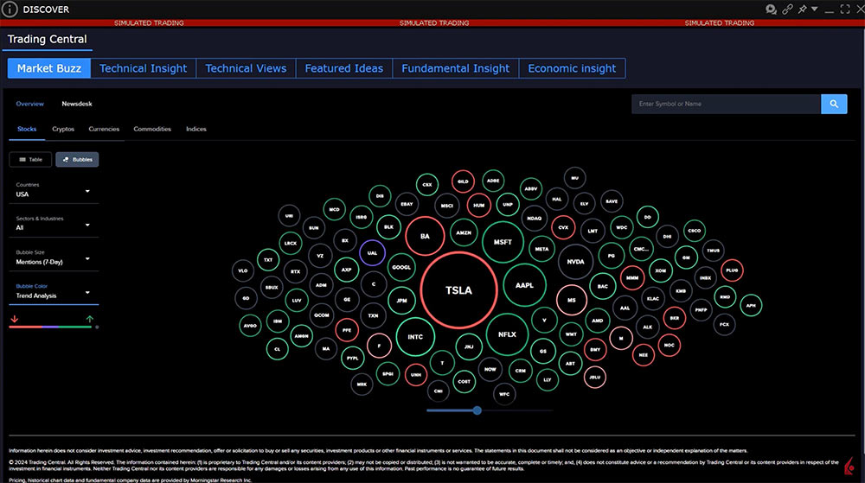Select the NVDA bubble
865x483 pixels.
pyautogui.click(x=575, y=262)
